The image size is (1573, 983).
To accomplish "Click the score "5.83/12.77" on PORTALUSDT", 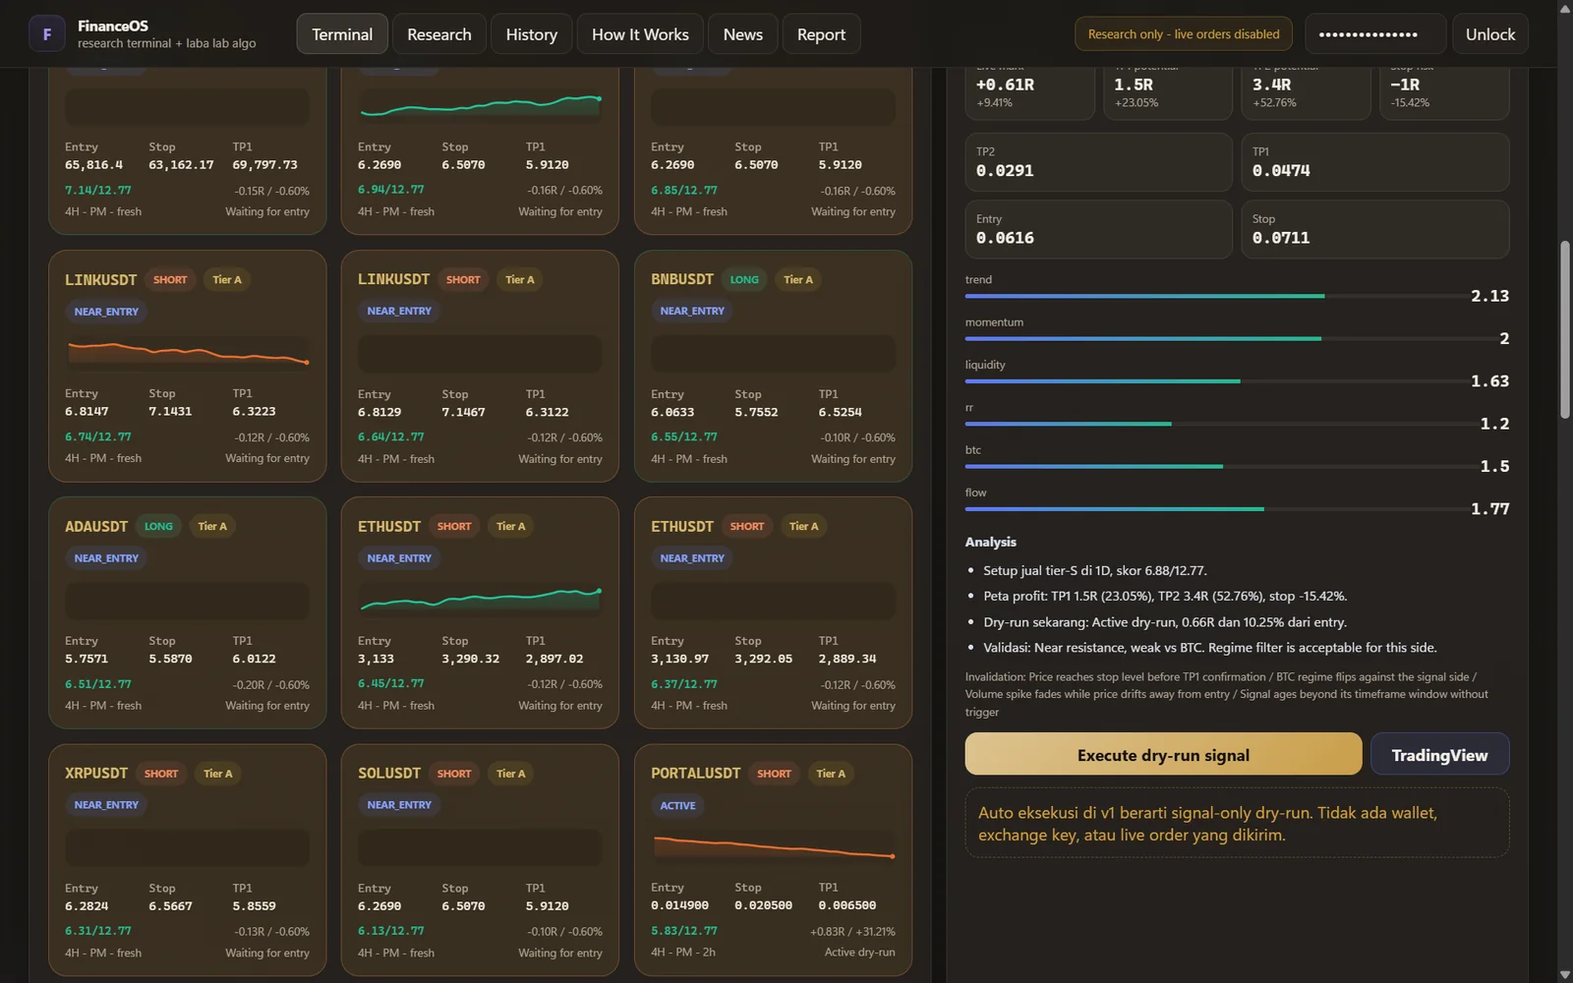I will click(x=684, y=931).
